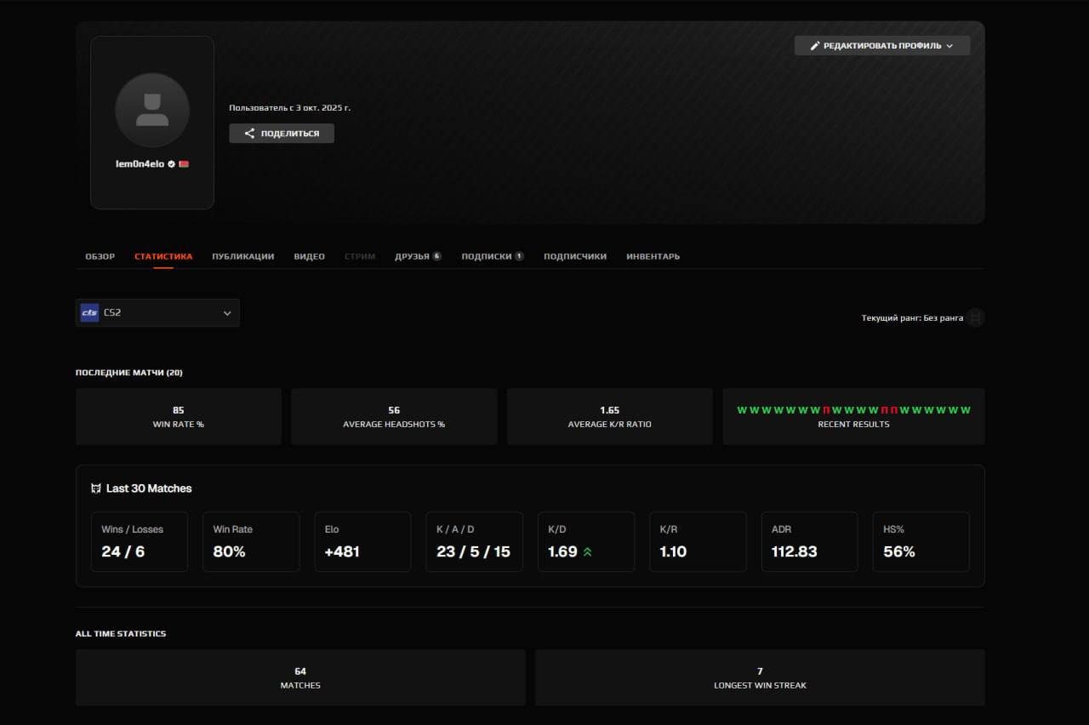Go to the Видео tab
The width and height of the screenshot is (1089, 725).
[309, 256]
